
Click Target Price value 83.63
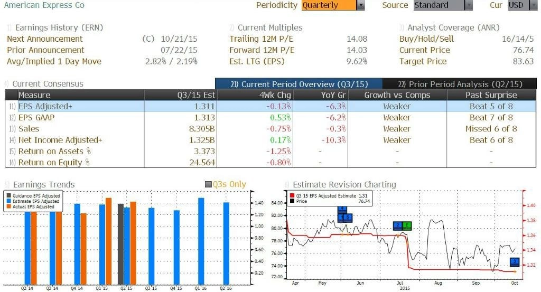524,61
